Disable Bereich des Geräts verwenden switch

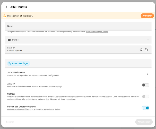145,108
